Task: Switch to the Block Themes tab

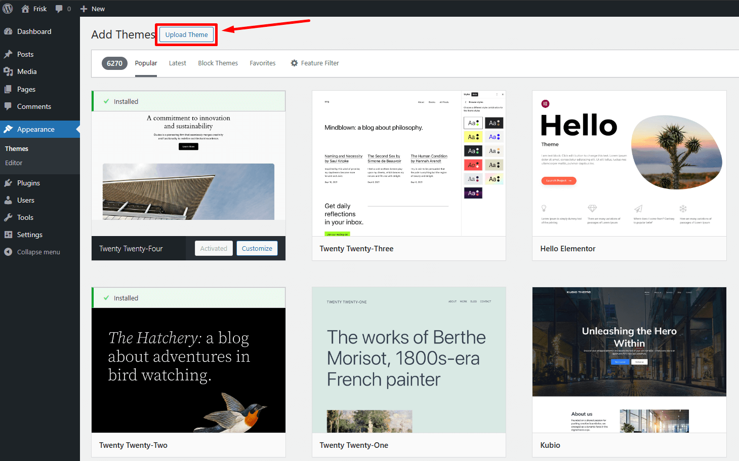Action: (x=218, y=63)
